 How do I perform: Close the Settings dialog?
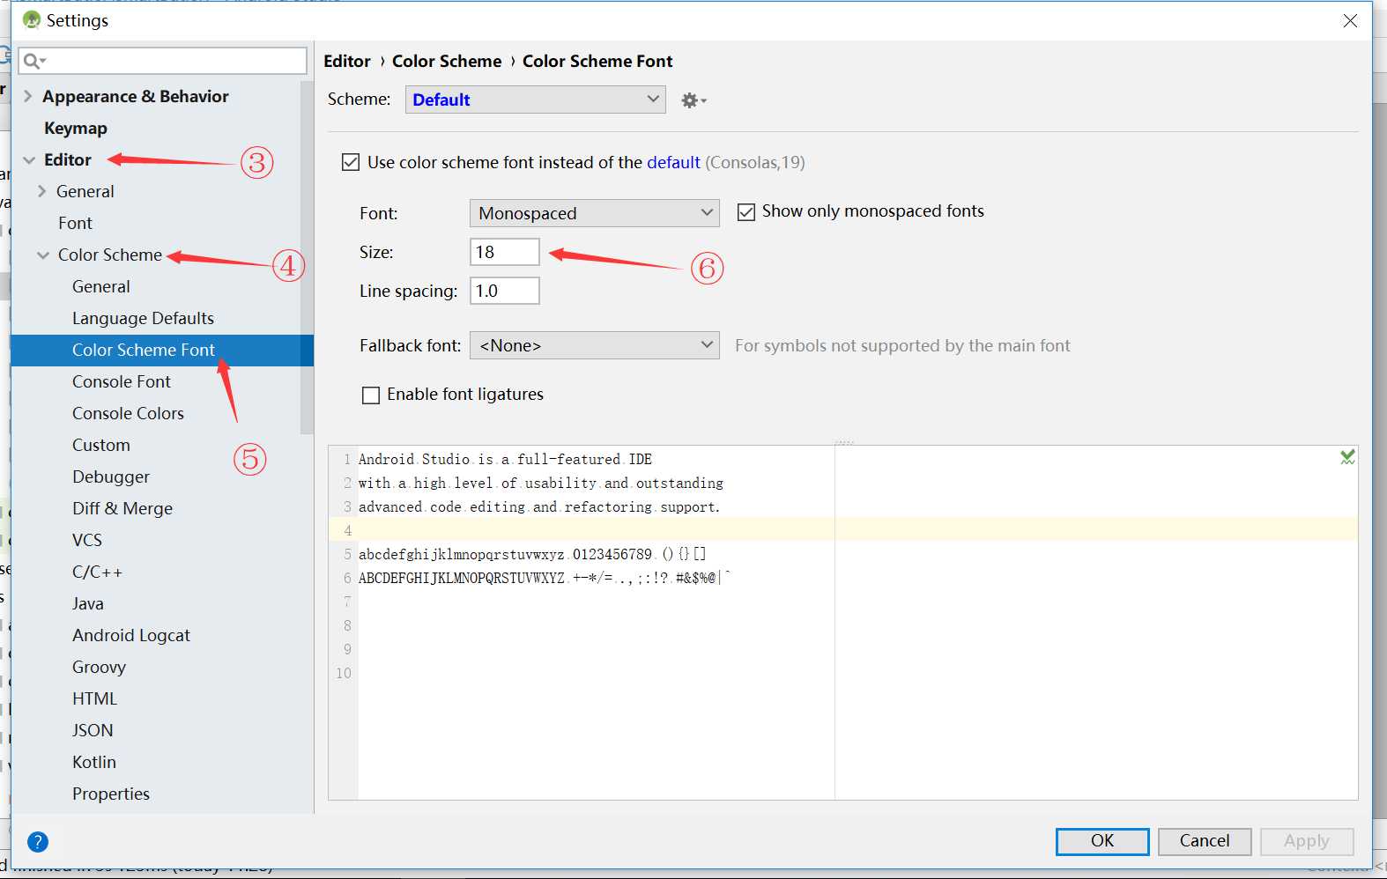(x=1350, y=20)
